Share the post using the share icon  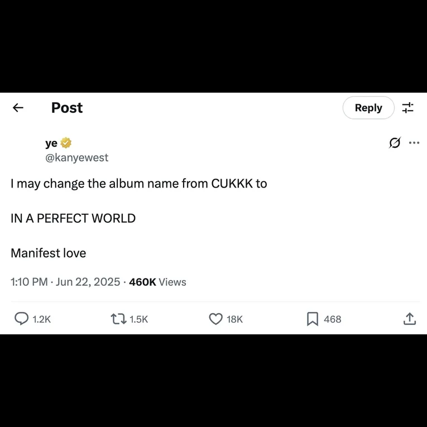[x=409, y=319]
